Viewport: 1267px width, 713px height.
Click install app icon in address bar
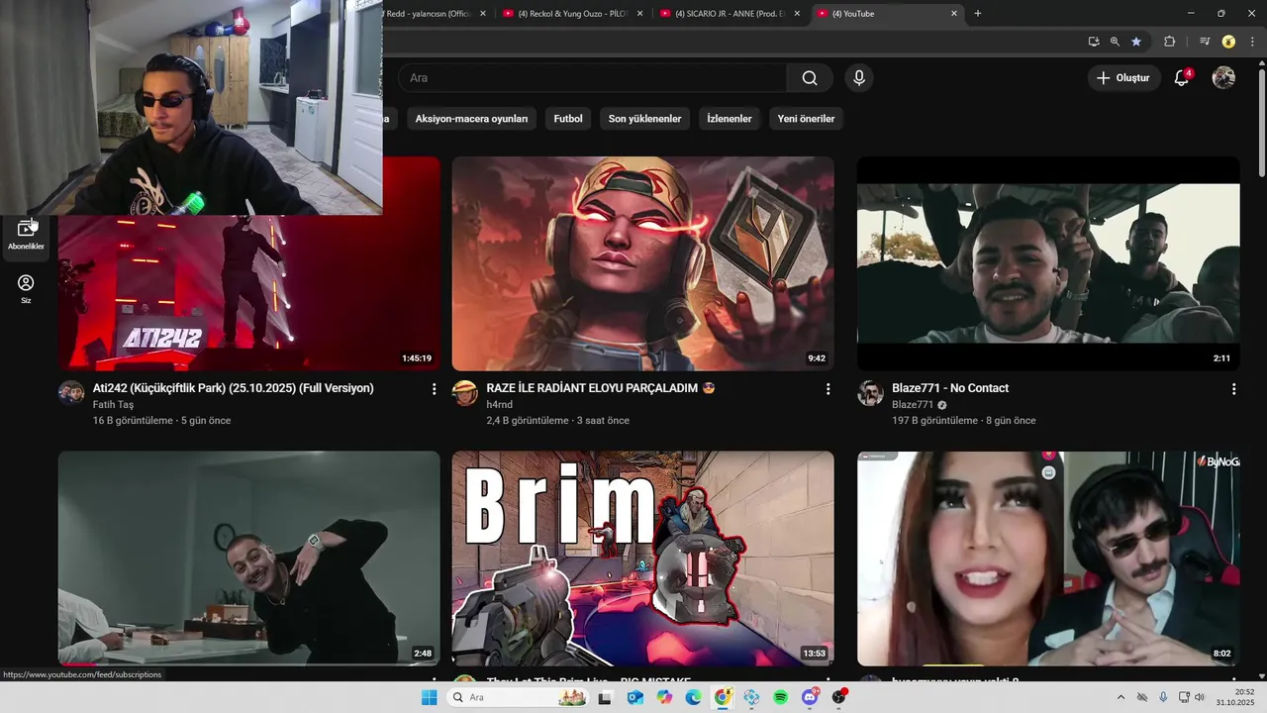[1094, 42]
